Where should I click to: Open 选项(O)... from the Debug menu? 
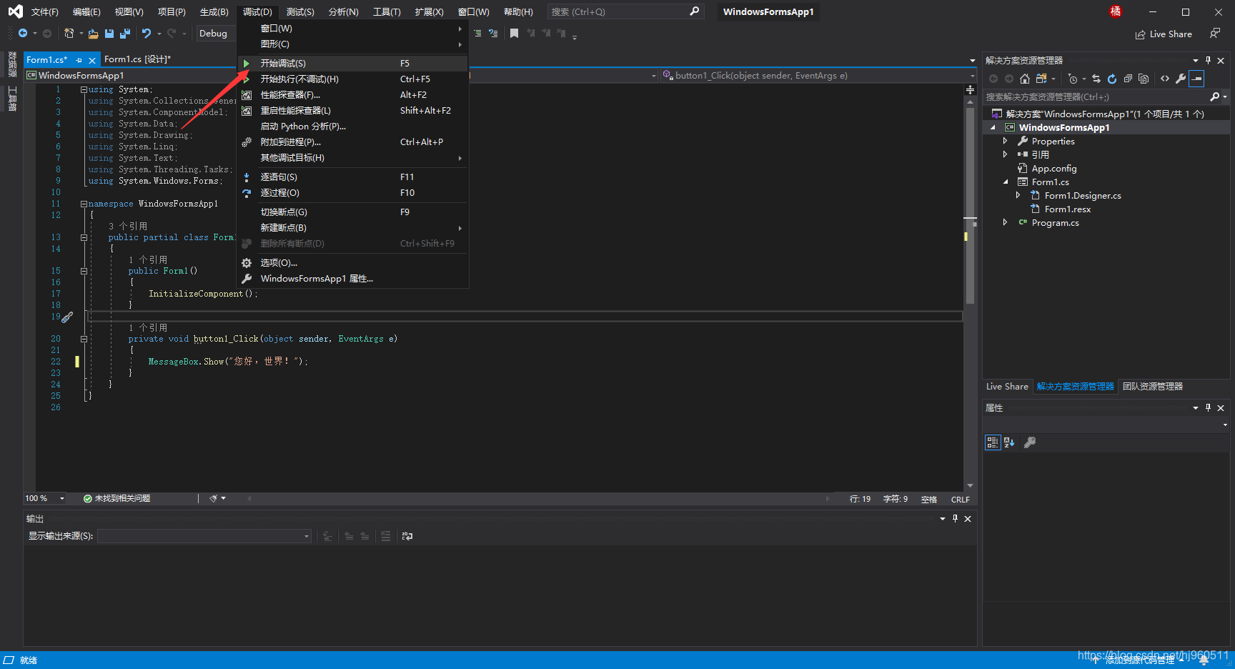point(353,263)
